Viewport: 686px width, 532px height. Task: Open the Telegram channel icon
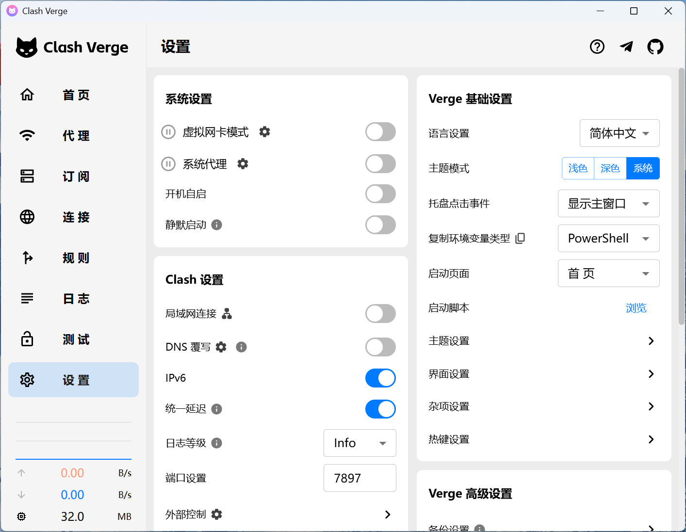click(626, 47)
